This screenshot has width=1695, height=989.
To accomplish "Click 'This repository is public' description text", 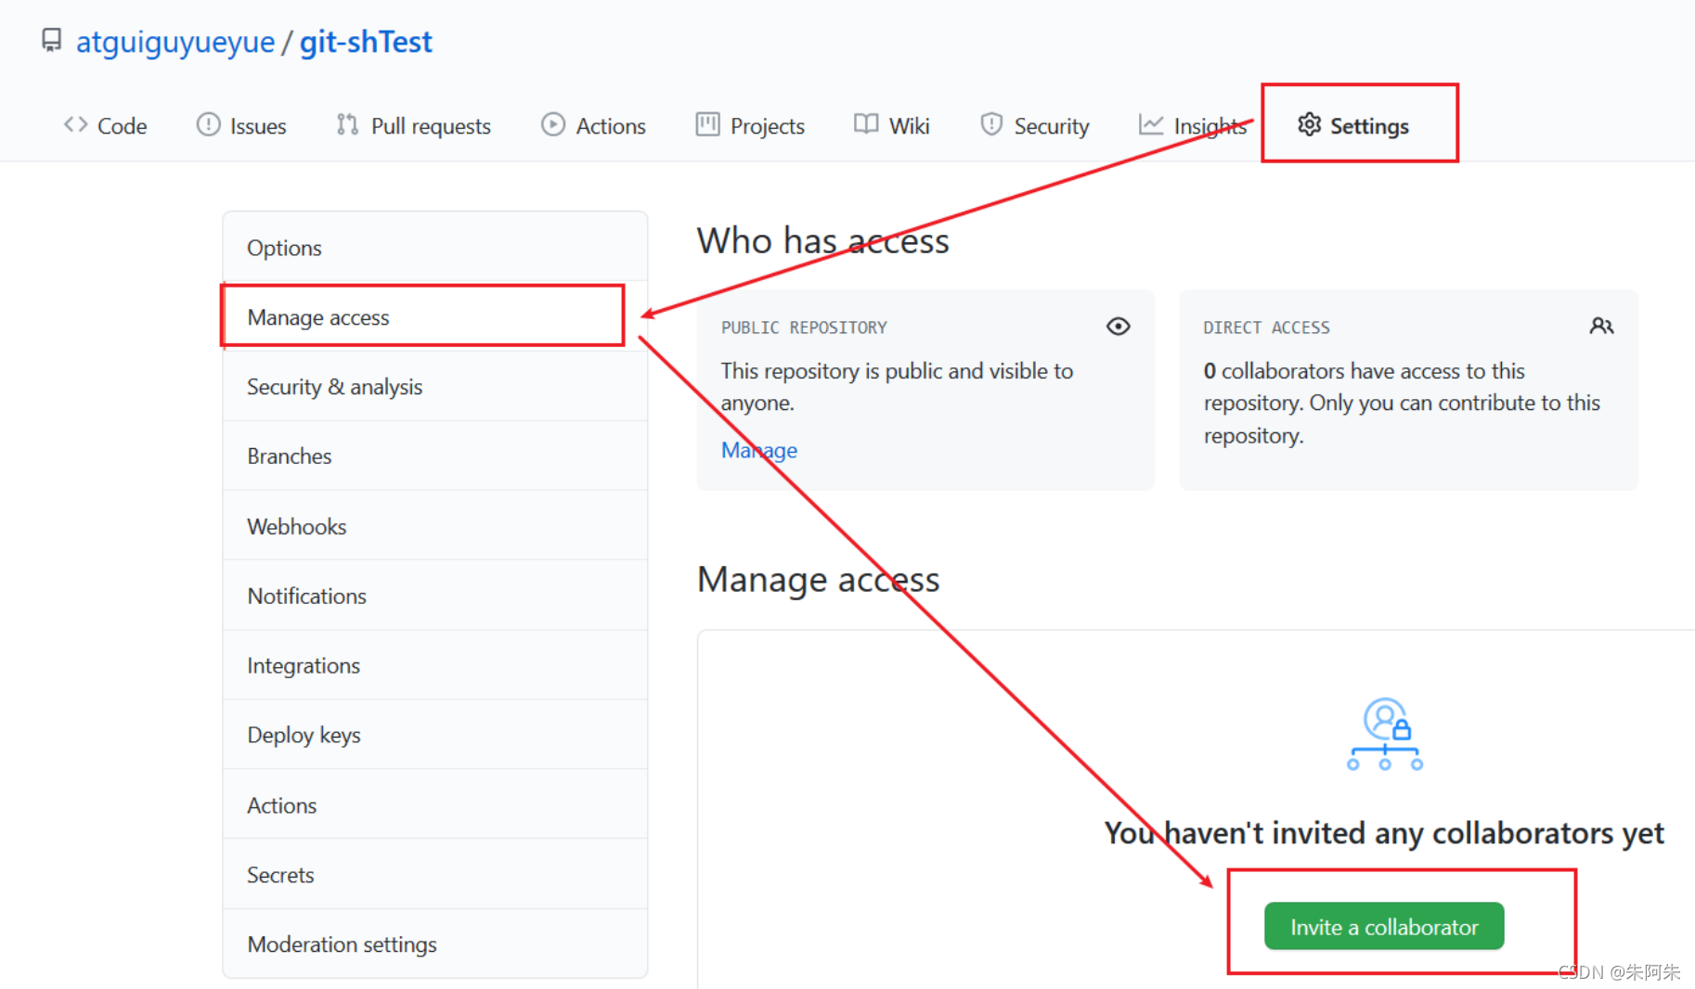I will click(897, 387).
